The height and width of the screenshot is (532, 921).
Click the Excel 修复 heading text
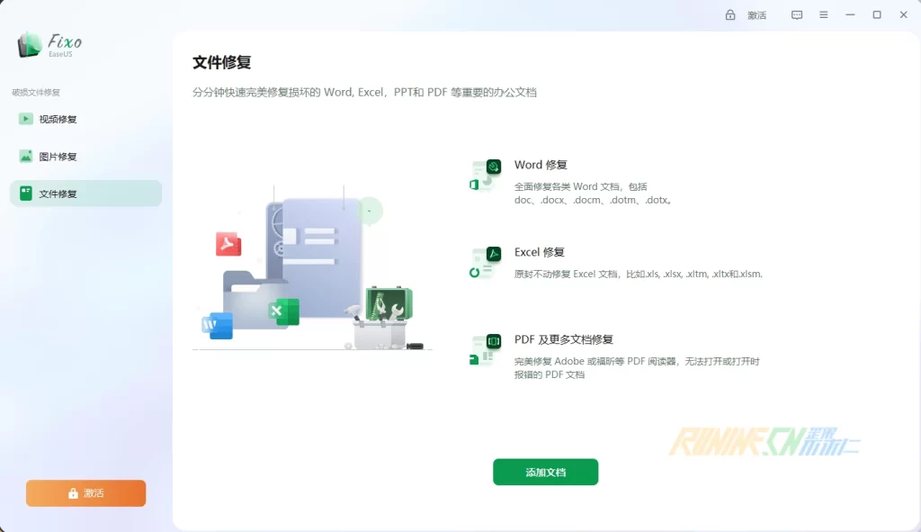click(x=540, y=252)
